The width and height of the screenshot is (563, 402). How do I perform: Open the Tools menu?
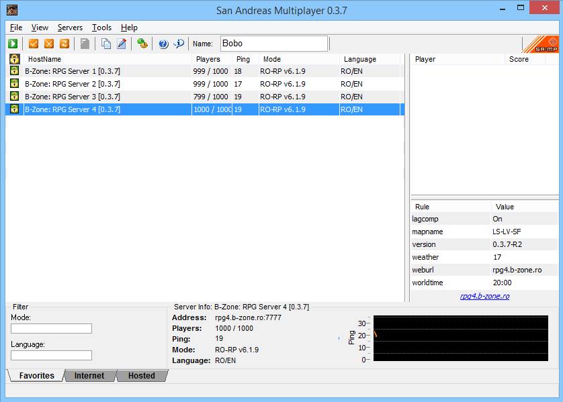[x=101, y=28]
